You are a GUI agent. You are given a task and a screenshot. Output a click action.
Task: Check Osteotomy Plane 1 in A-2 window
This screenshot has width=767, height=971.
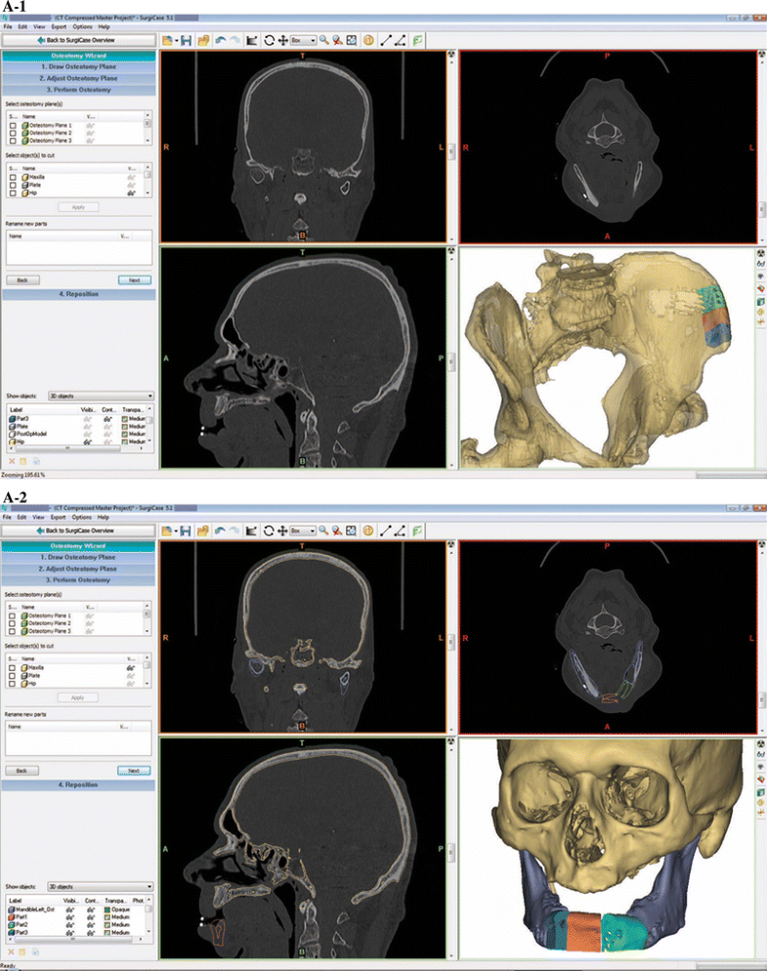pyautogui.click(x=13, y=616)
